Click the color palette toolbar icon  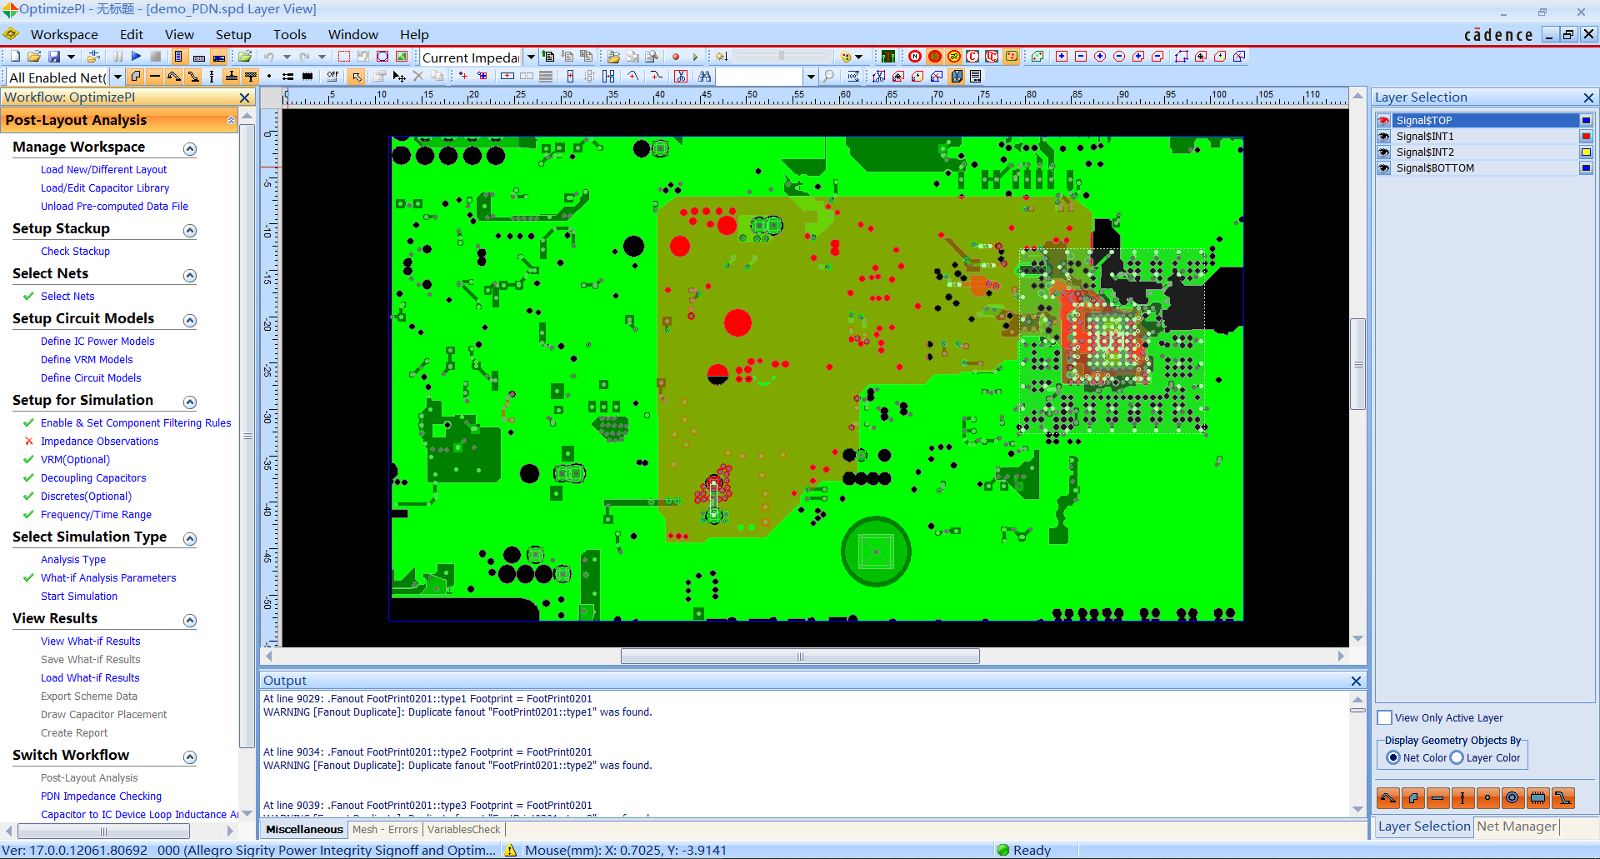(x=847, y=57)
